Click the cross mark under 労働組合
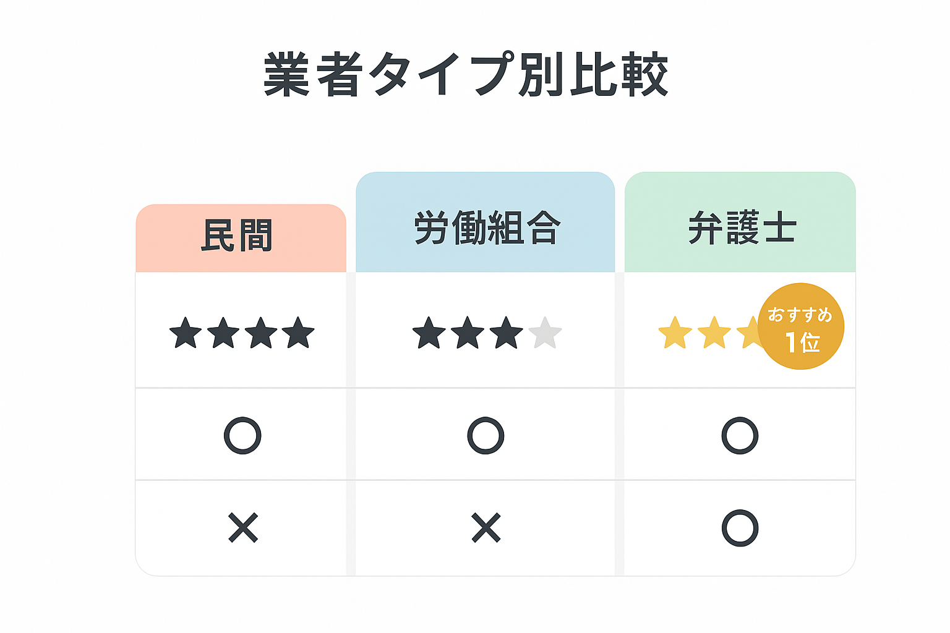This screenshot has height=633, width=950. pos(486,528)
